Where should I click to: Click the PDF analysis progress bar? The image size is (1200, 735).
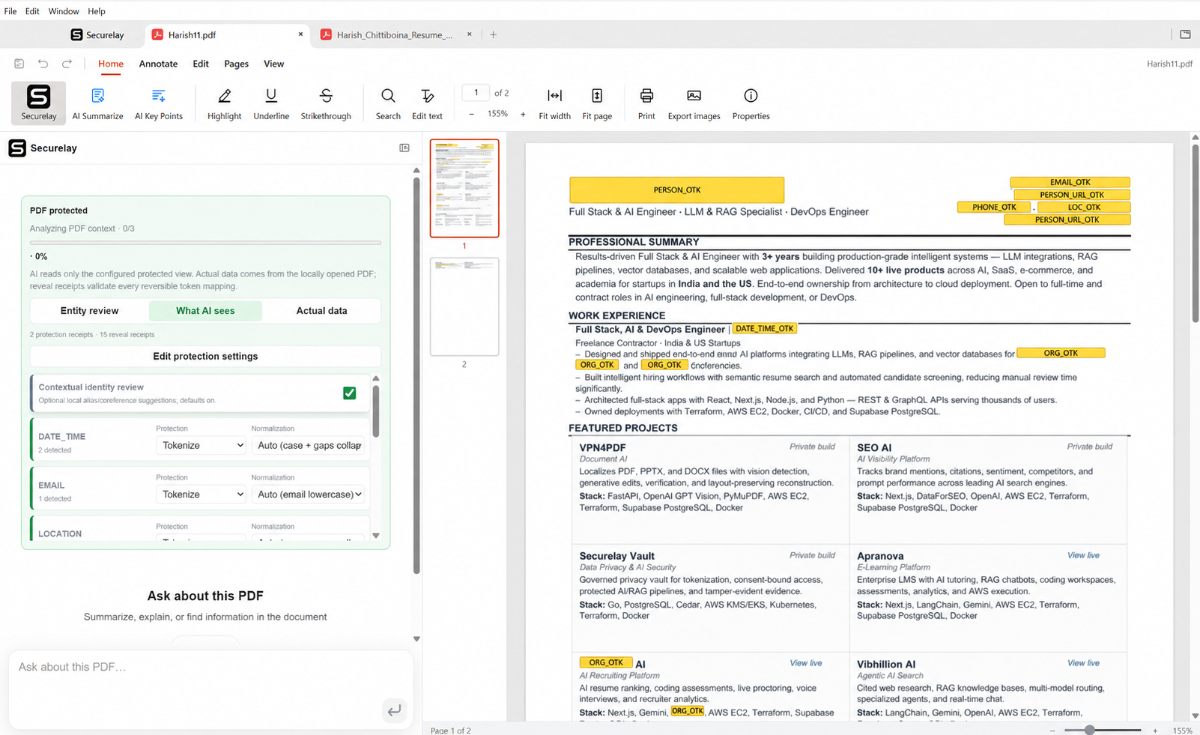tap(205, 243)
